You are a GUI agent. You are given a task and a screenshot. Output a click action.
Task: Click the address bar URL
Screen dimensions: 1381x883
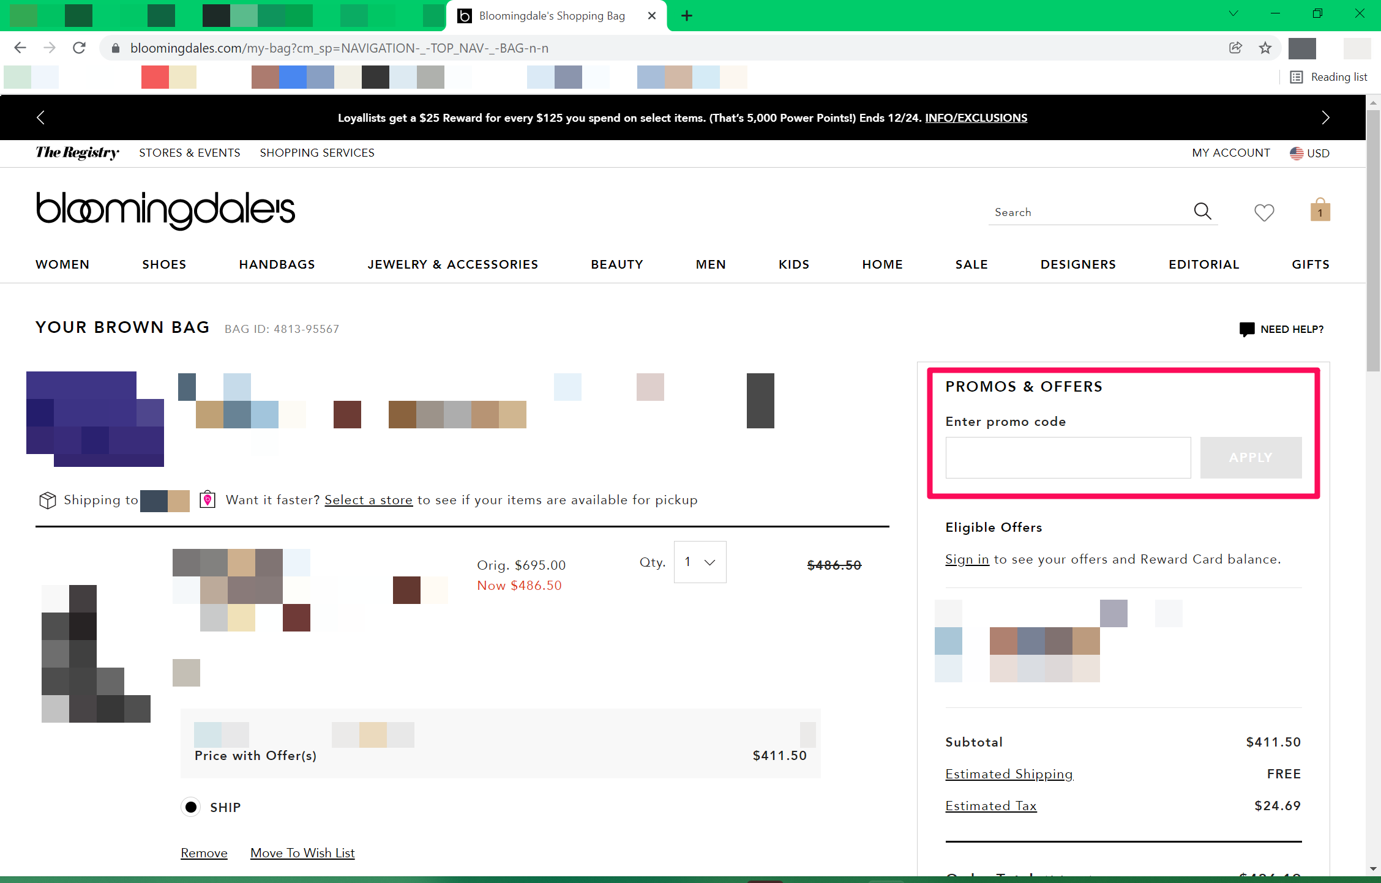tap(339, 48)
